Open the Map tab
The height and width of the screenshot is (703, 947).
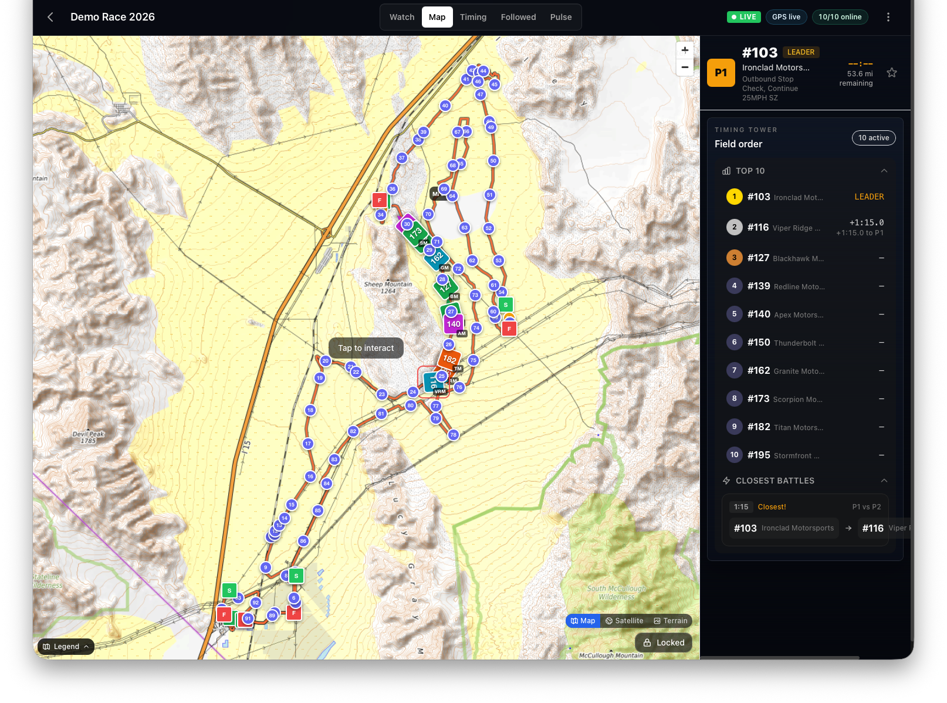point(437,17)
